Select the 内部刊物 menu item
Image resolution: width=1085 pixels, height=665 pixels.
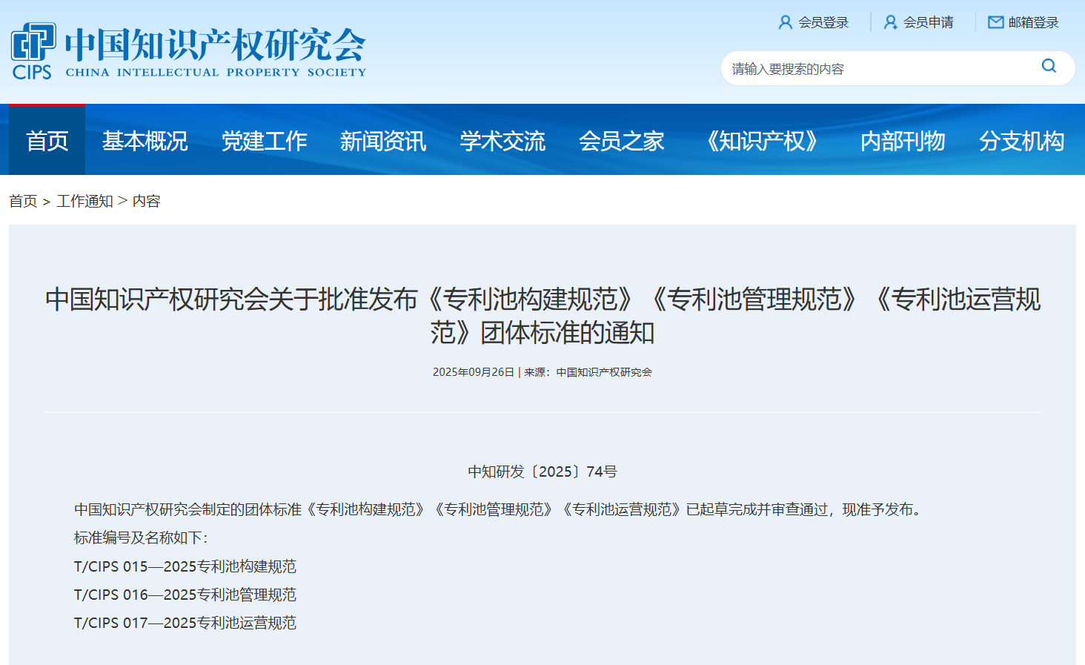903,141
